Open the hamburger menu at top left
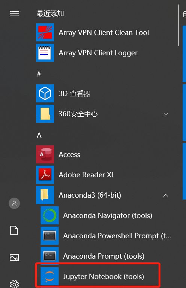The width and height of the screenshot is (186, 288). pyautogui.click(x=14, y=14)
